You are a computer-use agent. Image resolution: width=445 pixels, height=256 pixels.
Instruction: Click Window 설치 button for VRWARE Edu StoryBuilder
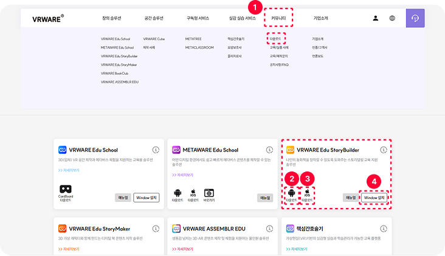[x=374, y=198]
